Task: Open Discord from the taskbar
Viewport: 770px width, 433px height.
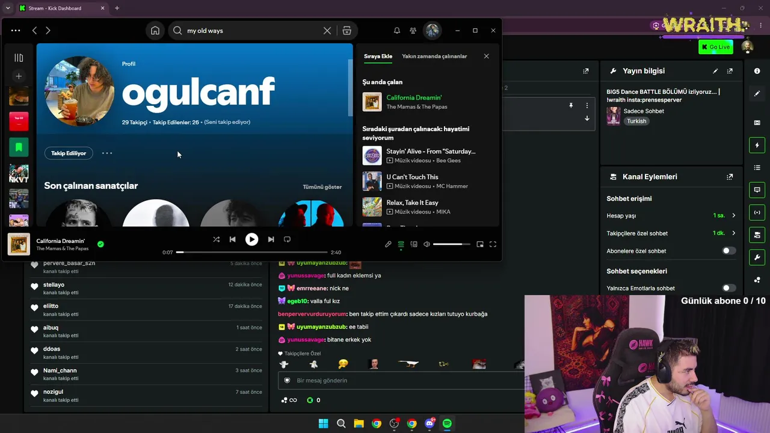Action: 430,423
